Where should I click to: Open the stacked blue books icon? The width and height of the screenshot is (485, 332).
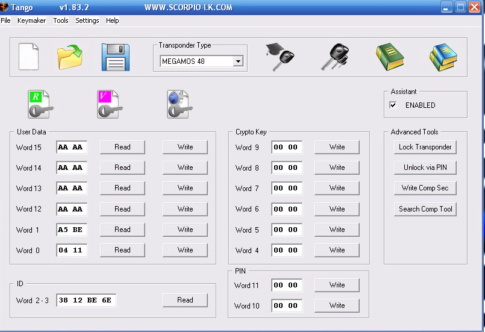[x=443, y=57]
